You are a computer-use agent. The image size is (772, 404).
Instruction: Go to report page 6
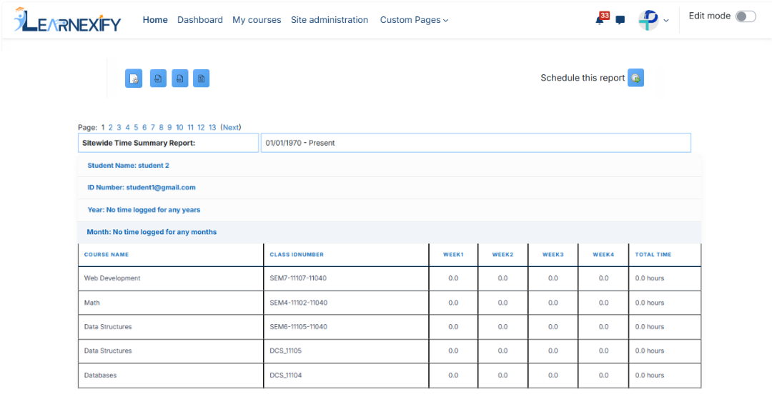144,127
